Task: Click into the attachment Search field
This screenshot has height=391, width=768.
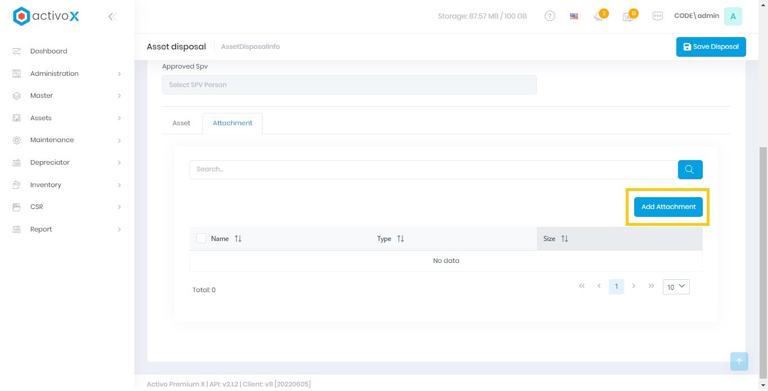Action: [x=433, y=170]
